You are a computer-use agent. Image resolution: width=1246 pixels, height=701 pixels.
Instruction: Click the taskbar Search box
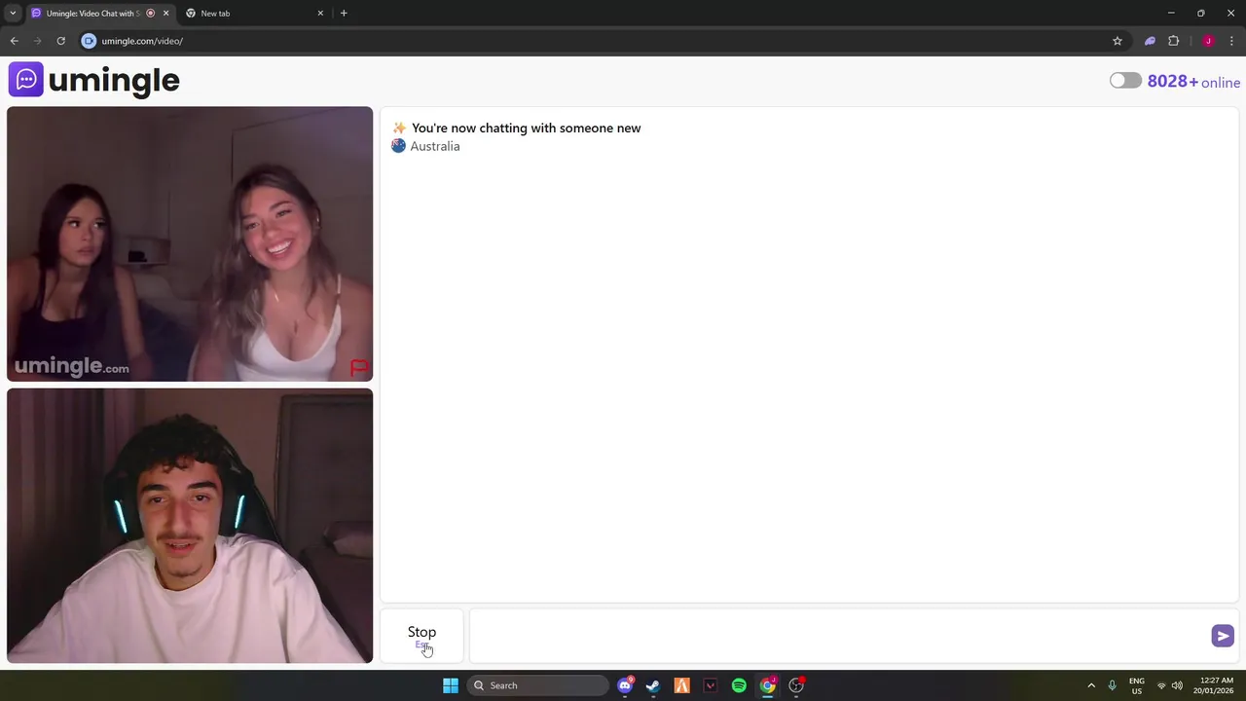(537, 685)
